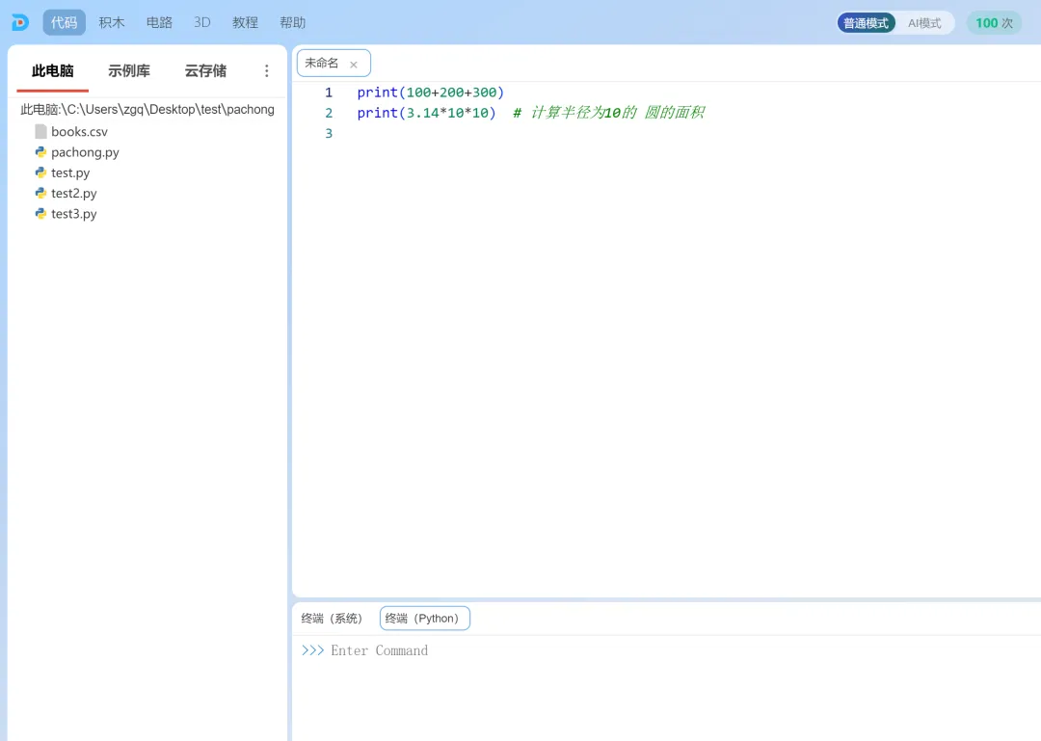Open the 教程 menu
The height and width of the screenshot is (741, 1041).
pyautogui.click(x=245, y=22)
